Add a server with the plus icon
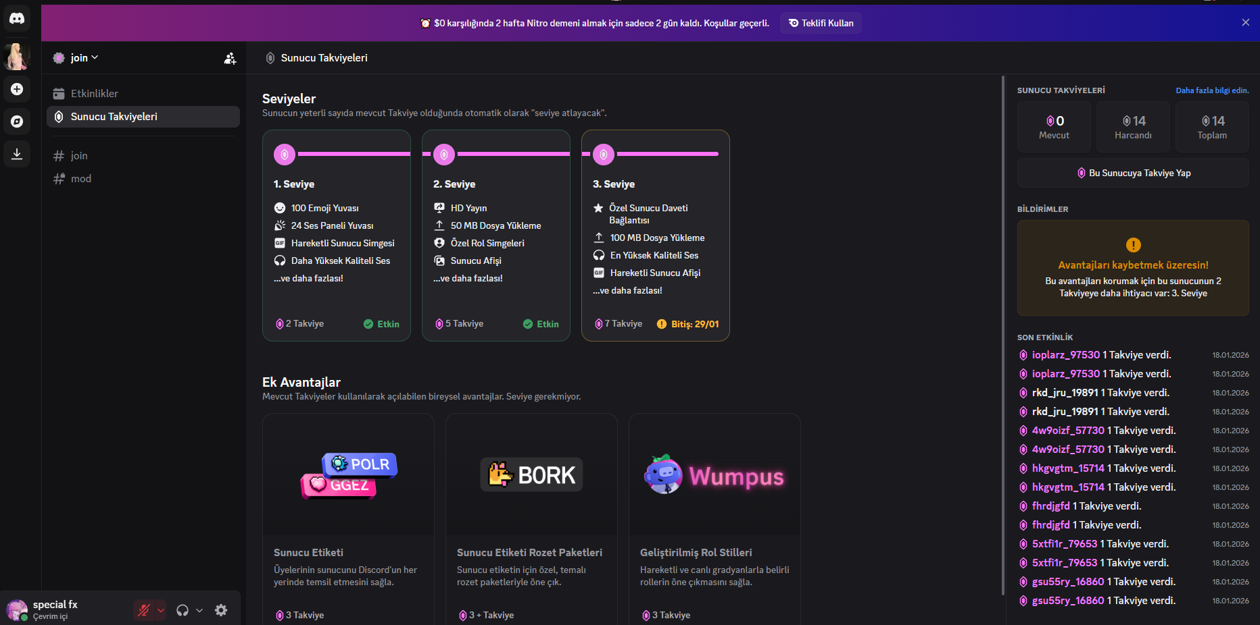Screen dimensions: 1260x625 [x=17, y=89]
